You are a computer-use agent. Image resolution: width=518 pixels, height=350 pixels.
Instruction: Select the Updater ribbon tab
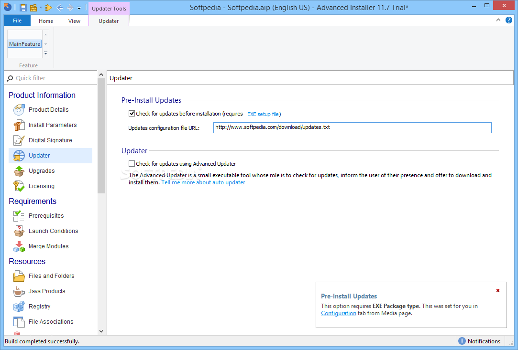109,21
